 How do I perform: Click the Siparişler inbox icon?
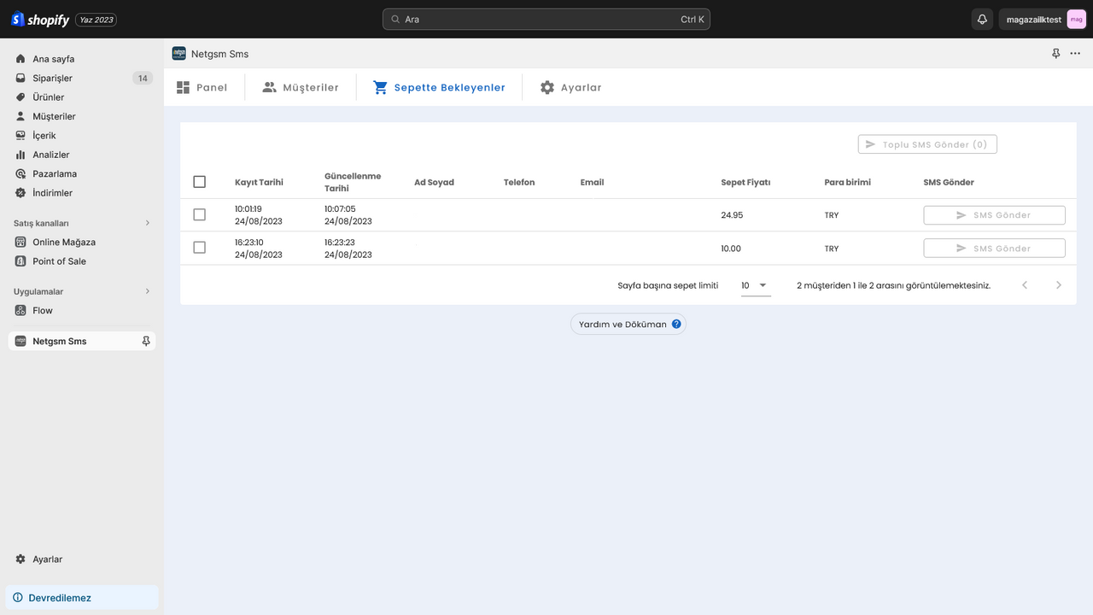pyautogui.click(x=20, y=78)
